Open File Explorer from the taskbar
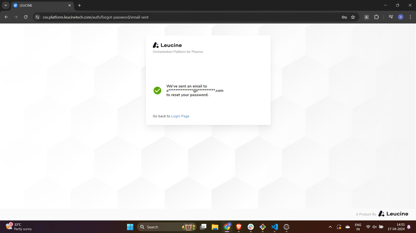The width and height of the screenshot is (416, 233). pyautogui.click(x=215, y=227)
